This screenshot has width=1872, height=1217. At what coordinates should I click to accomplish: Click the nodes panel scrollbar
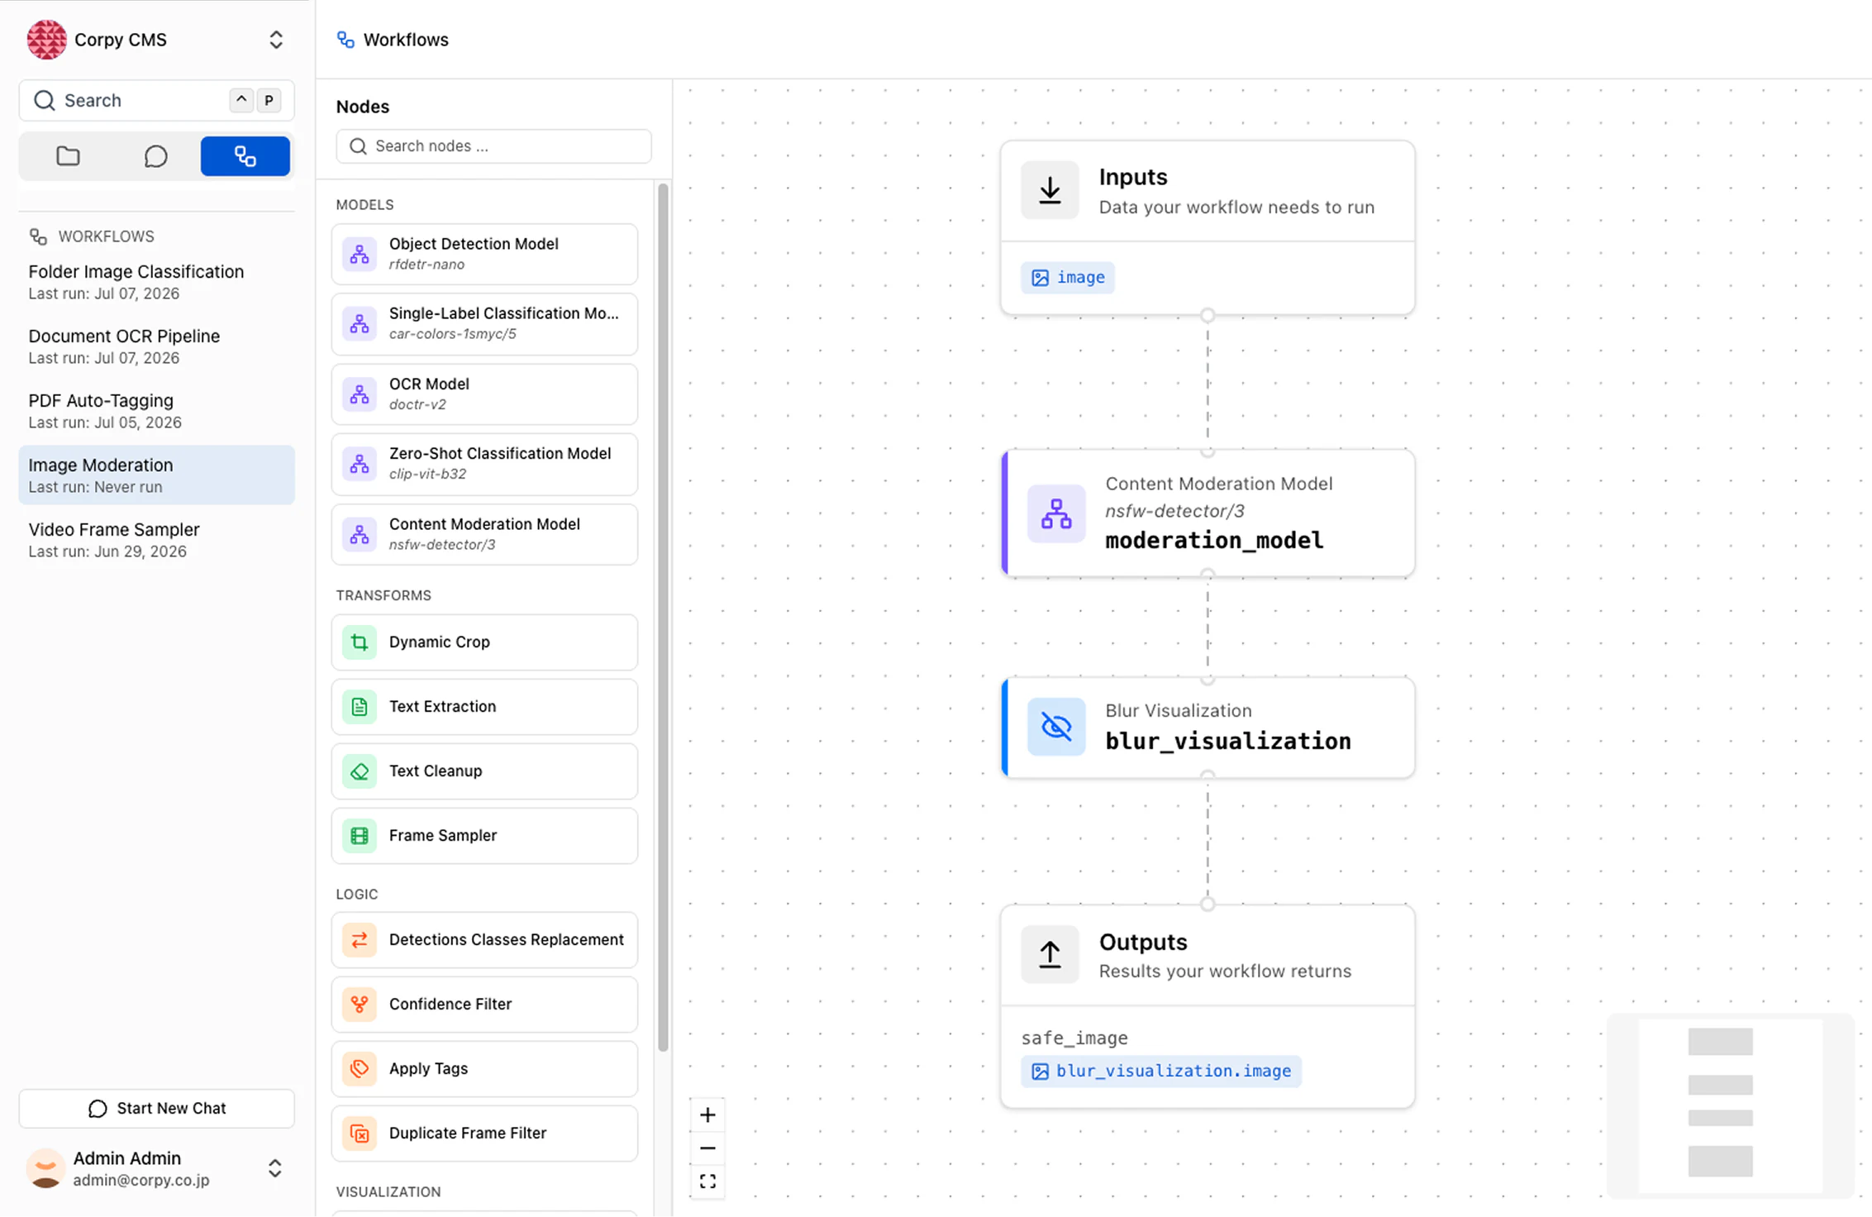pyautogui.click(x=663, y=618)
